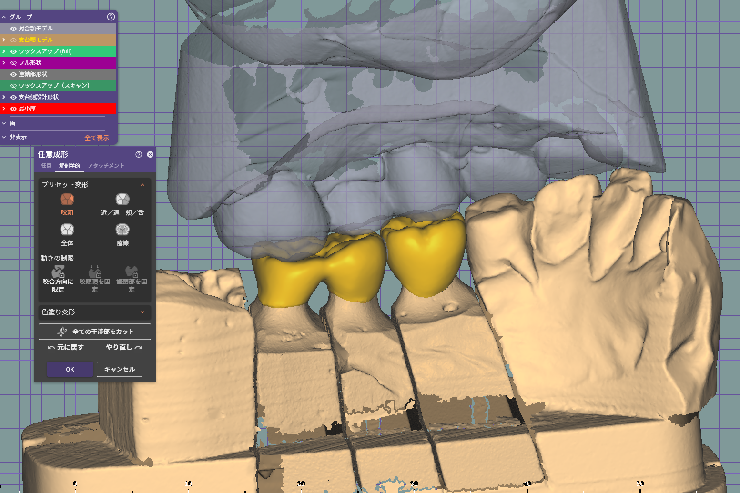Collapse the プリセット変形 section
740x493 pixels.
tap(142, 185)
